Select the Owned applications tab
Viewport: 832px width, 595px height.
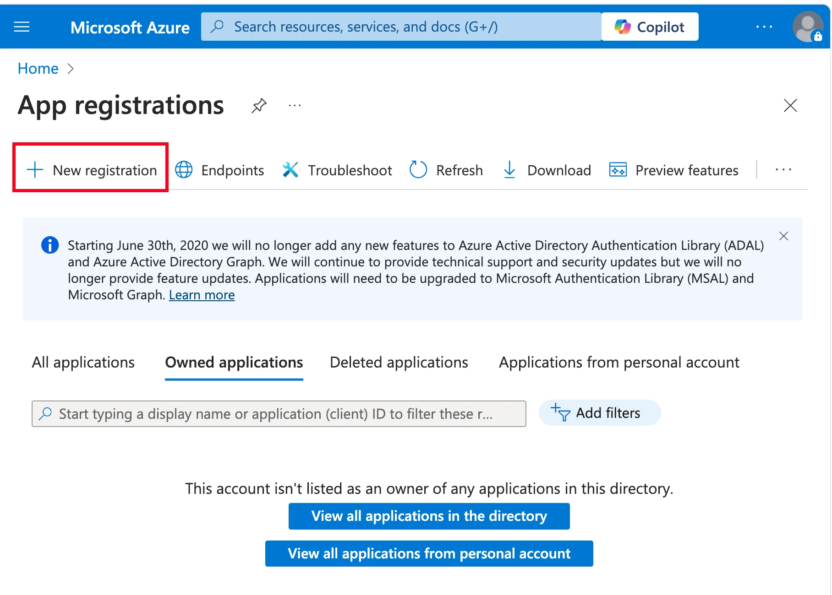pyautogui.click(x=234, y=362)
